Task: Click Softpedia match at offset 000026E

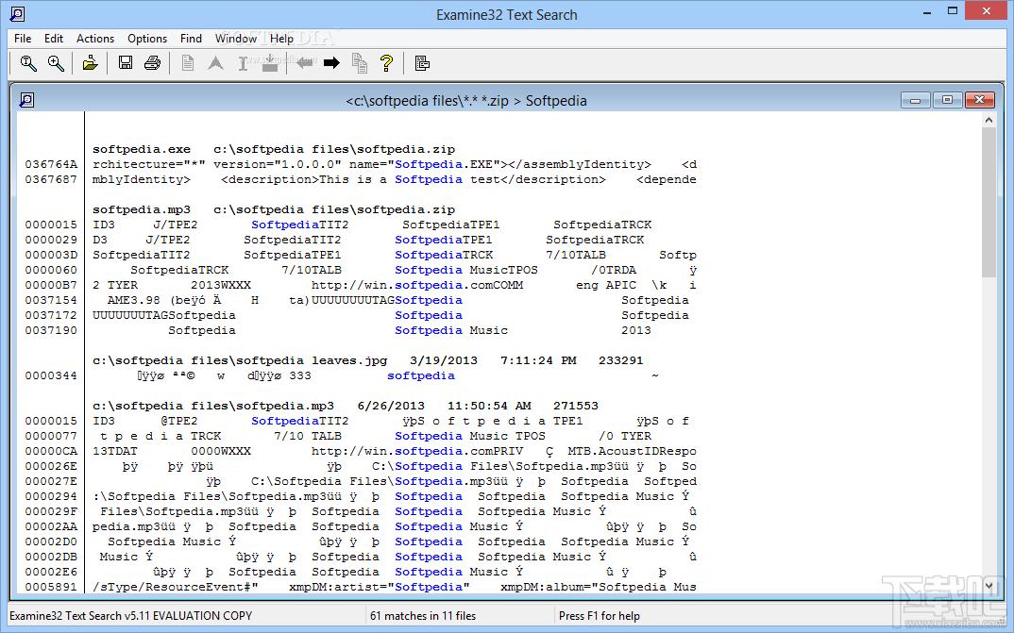Action: point(429,466)
